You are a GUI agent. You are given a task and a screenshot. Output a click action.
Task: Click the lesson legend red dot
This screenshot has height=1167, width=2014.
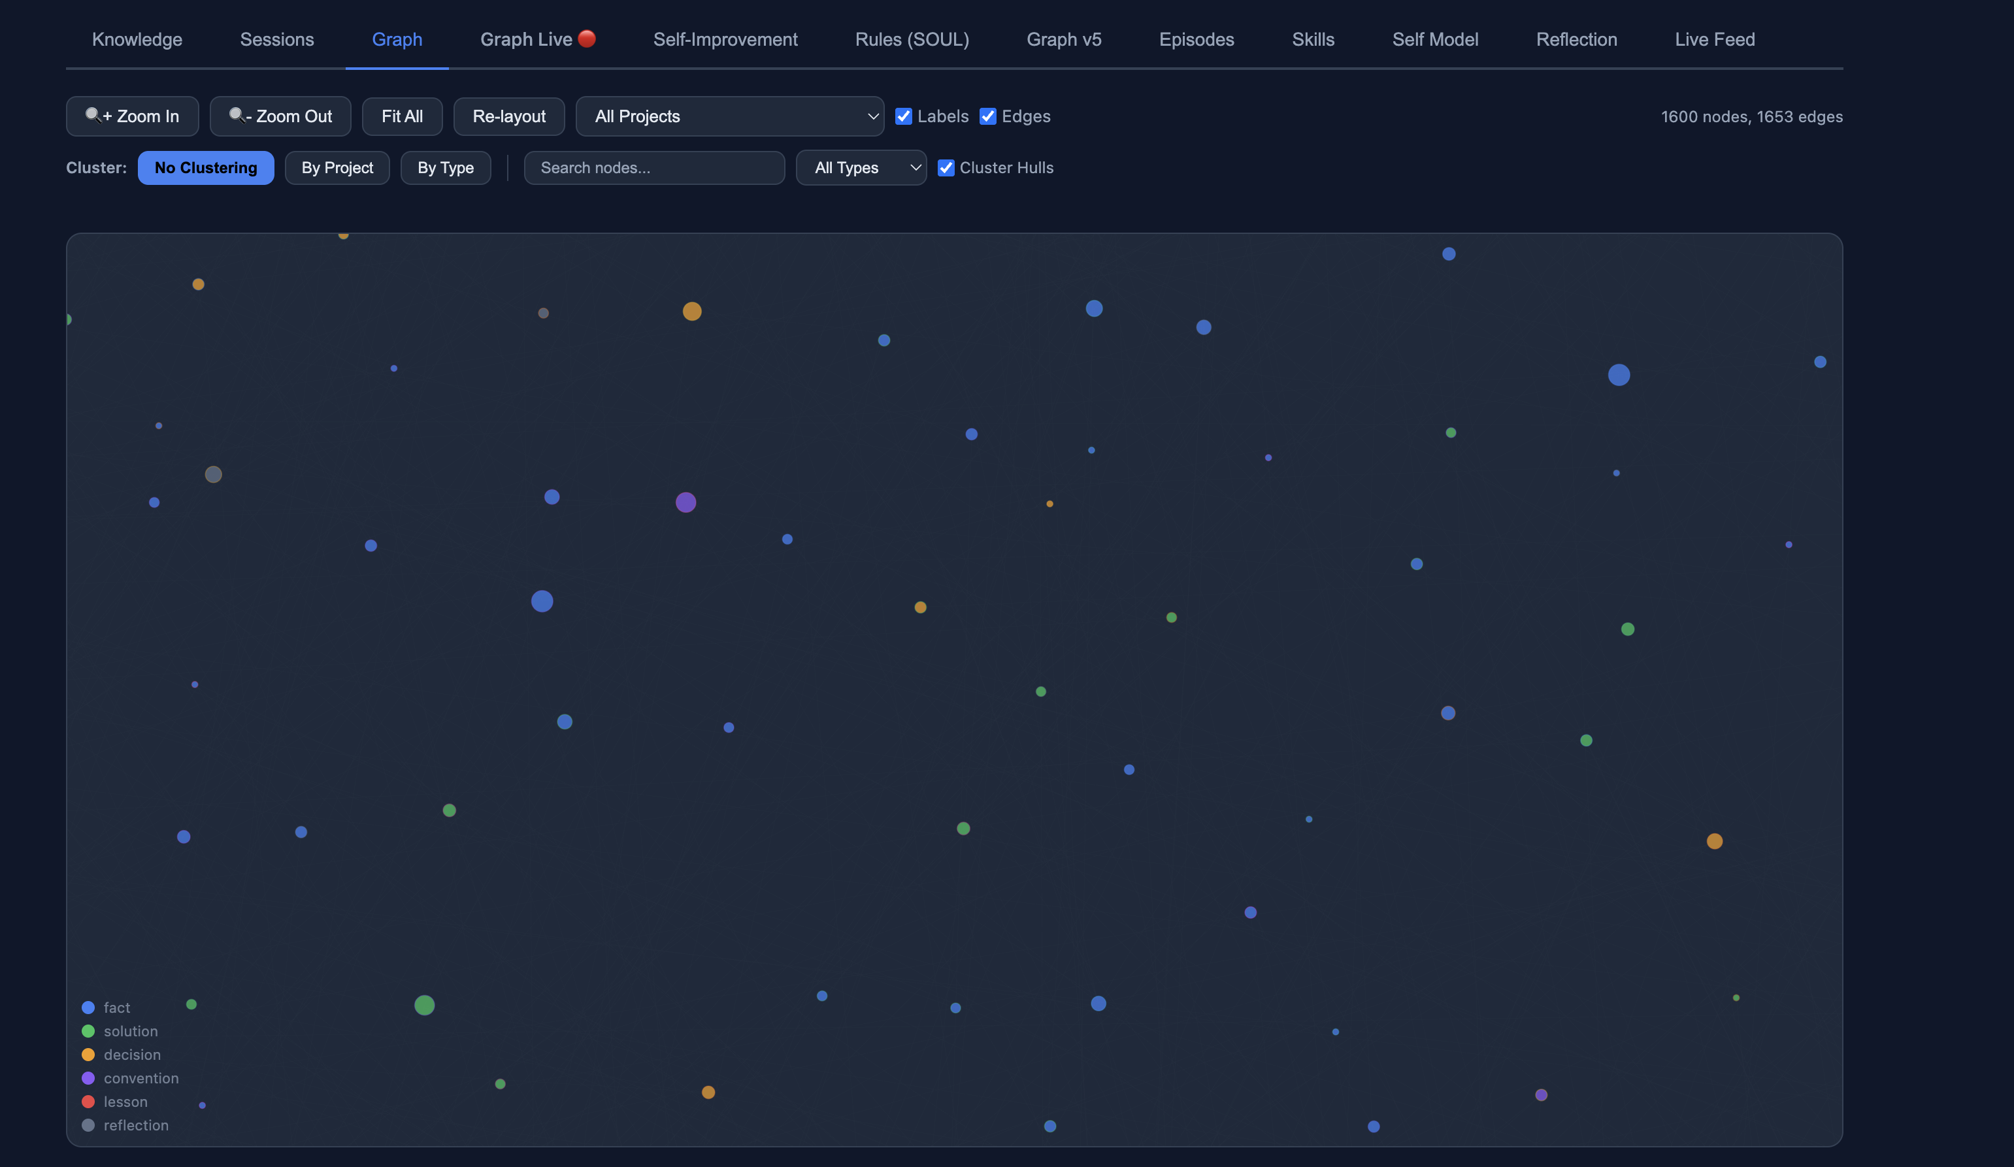coord(88,1102)
